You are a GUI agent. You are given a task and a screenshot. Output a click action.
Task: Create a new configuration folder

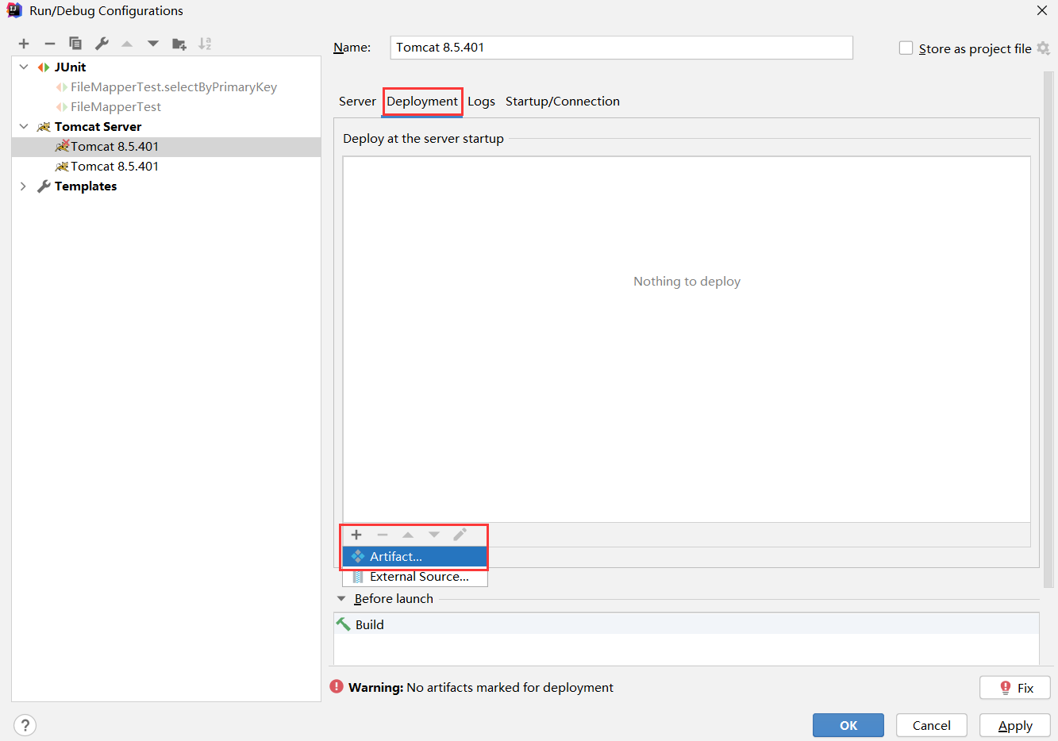[179, 44]
